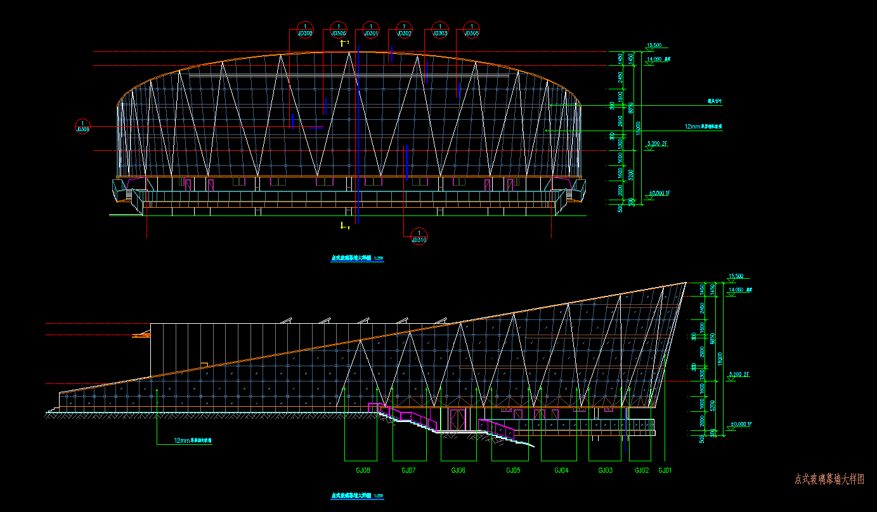Screen dimensions: 877x512
Task: Click the GJ05 truss label
Action: (513, 470)
